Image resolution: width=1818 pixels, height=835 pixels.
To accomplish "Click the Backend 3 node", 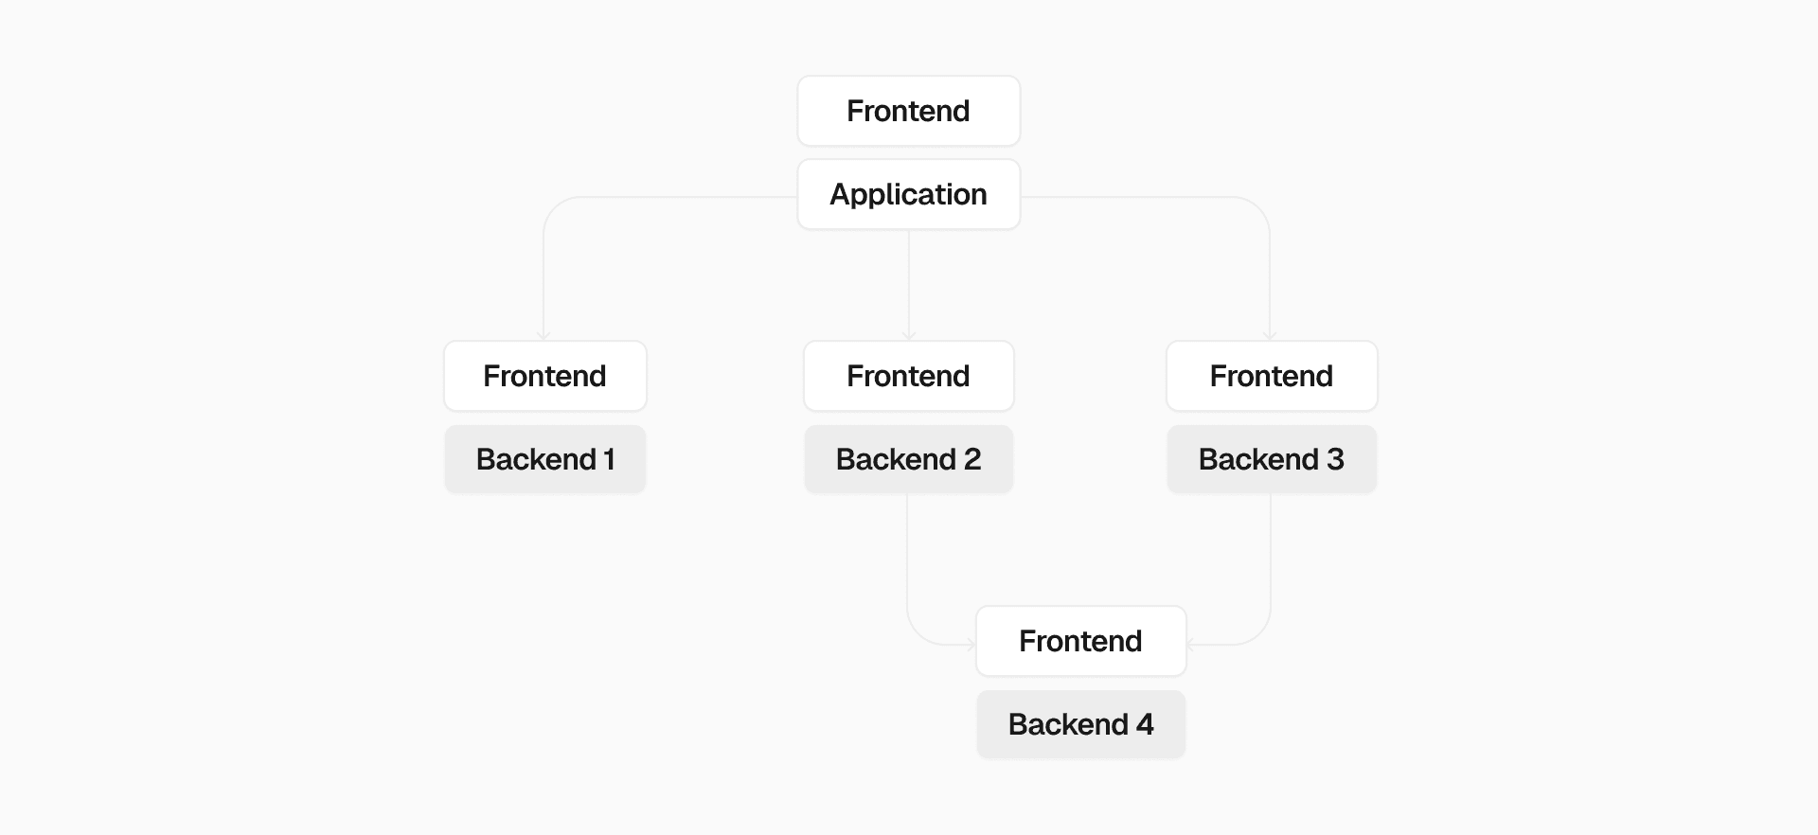I will coord(1271,459).
